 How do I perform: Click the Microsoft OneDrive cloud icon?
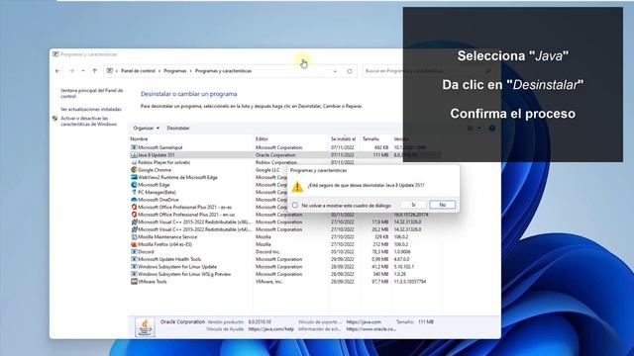(134, 200)
